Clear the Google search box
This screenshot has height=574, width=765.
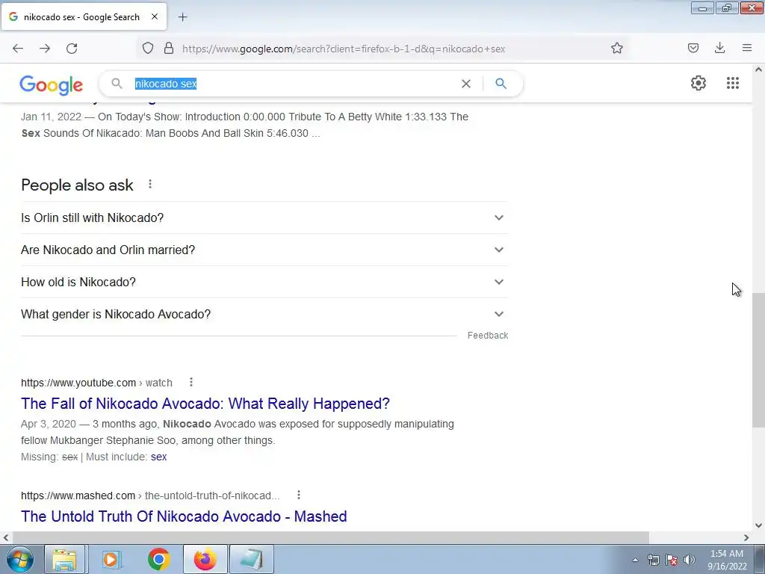(466, 84)
